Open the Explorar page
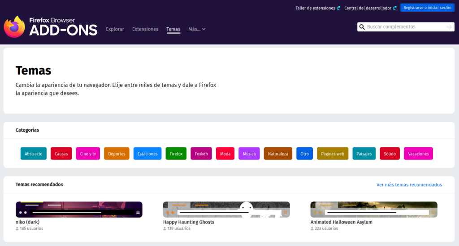Viewport: 459px width, 246px height. tap(115, 29)
